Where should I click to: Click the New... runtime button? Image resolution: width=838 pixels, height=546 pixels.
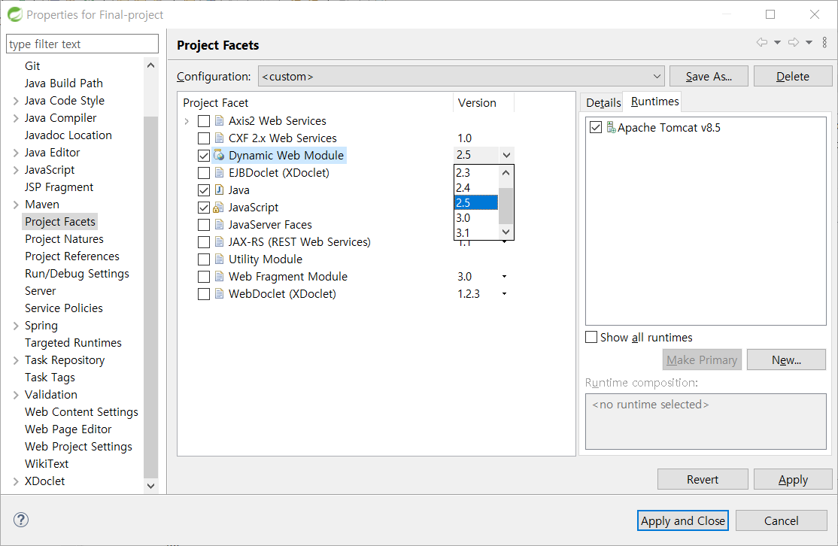[785, 359]
